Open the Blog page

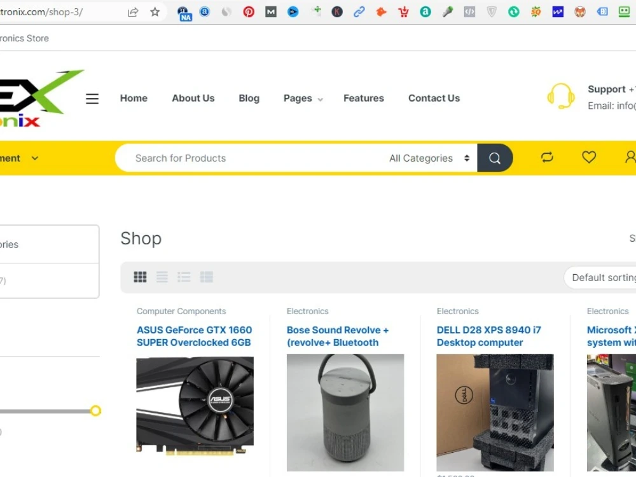click(x=249, y=98)
